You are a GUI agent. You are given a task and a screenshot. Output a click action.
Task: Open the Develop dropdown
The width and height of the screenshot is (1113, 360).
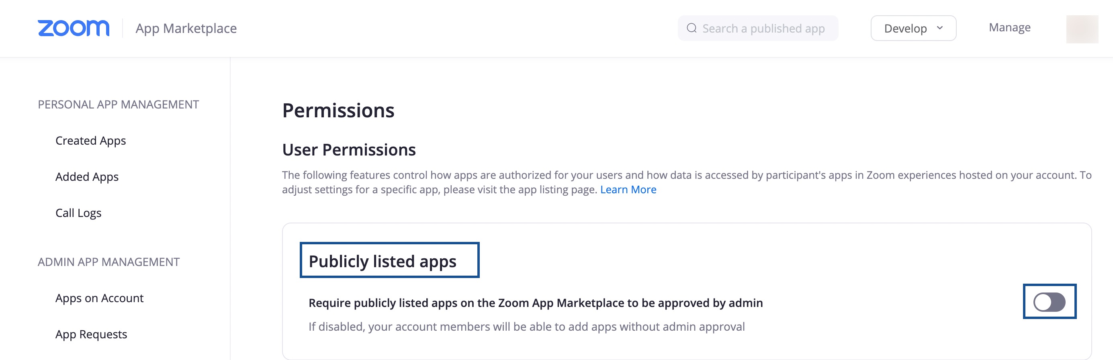[913, 28]
